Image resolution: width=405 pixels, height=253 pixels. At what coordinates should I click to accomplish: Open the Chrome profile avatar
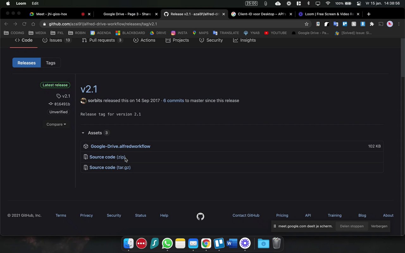(x=390, y=24)
